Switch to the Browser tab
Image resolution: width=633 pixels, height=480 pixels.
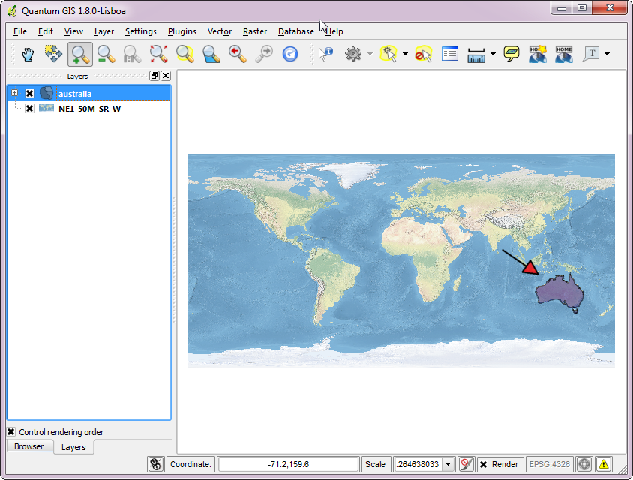coord(29,446)
